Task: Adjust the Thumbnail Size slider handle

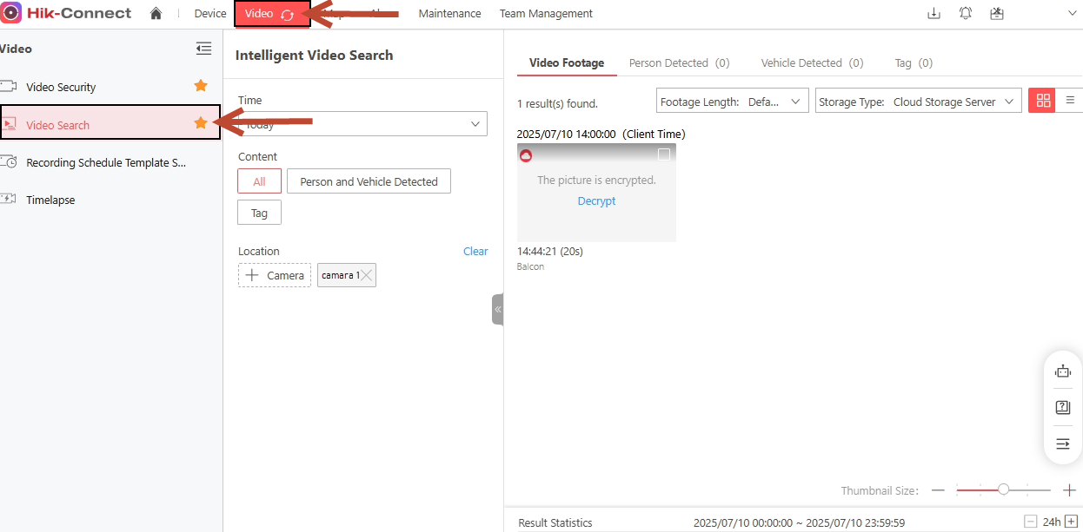Action: click(1003, 489)
